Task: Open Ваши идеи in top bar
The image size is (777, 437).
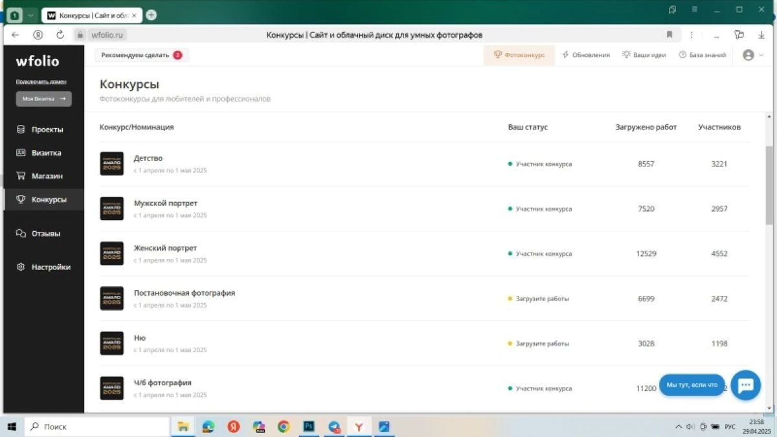Action: [x=644, y=55]
